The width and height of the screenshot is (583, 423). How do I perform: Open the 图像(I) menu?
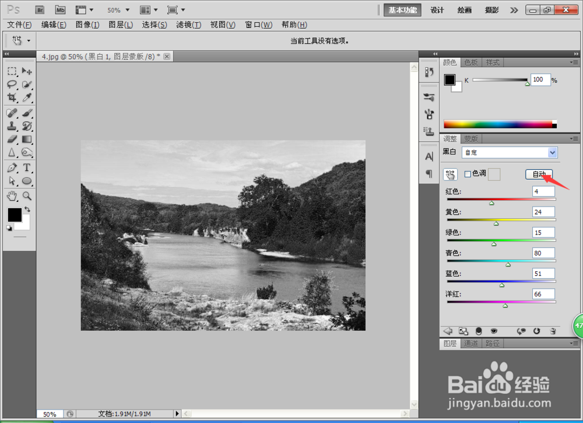click(87, 25)
